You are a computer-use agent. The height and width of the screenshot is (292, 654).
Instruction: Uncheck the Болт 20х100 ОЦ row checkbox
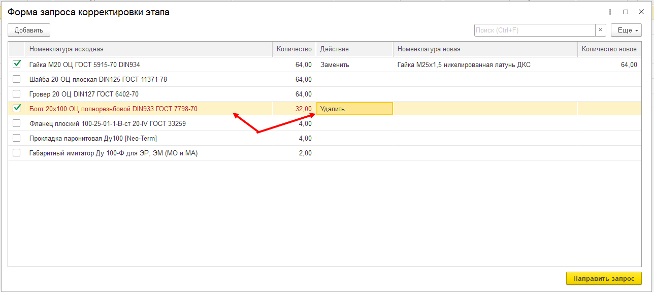[17, 109]
